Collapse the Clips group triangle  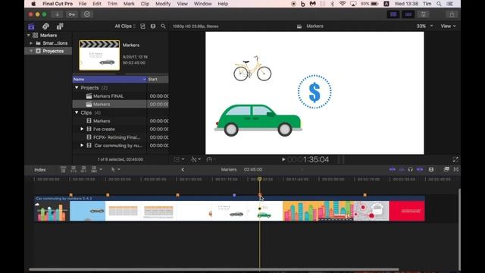point(77,113)
